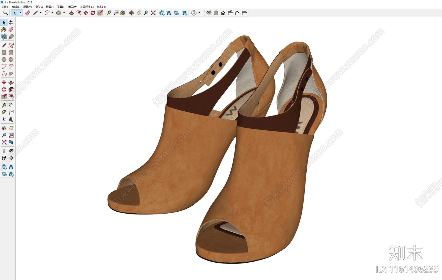Select Tape Measure in the top toolbar

[109, 13]
